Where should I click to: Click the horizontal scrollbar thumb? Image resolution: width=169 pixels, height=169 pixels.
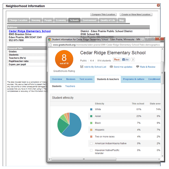84,159
